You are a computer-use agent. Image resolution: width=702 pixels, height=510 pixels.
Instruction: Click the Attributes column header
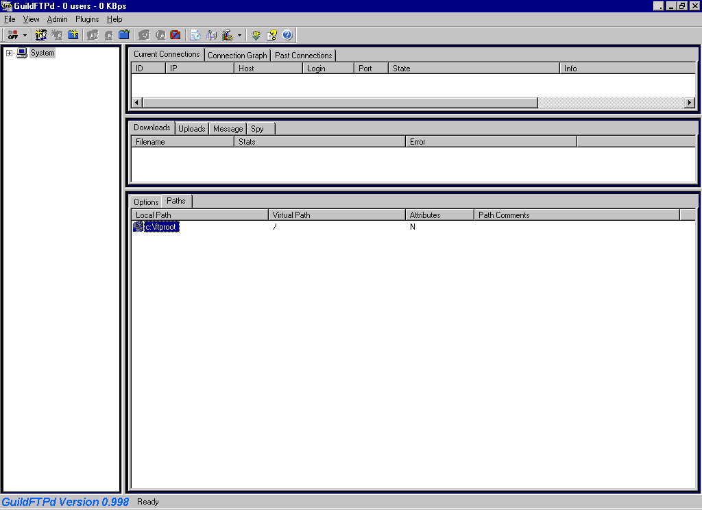pos(439,215)
